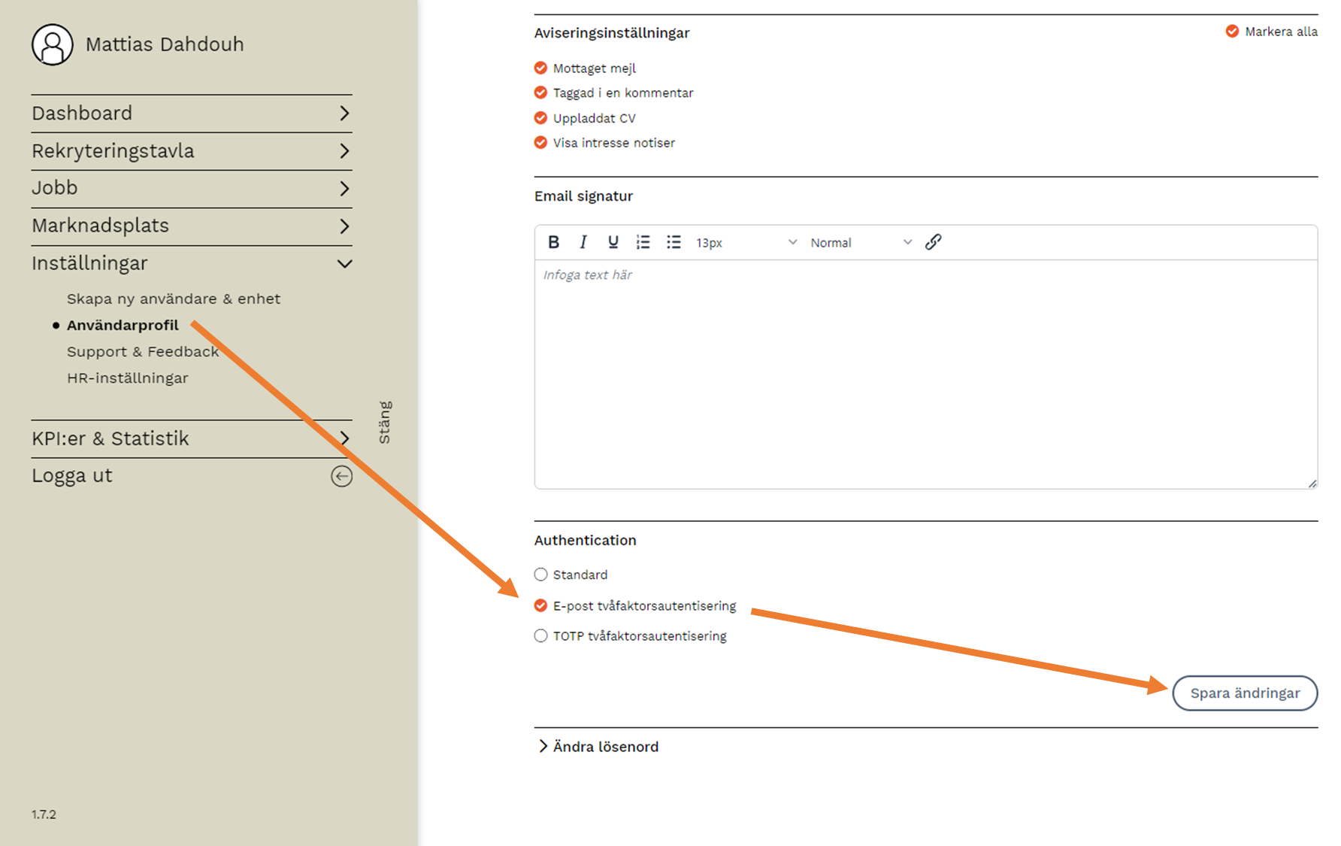Insert numbered list in signature editor

(x=643, y=242)
